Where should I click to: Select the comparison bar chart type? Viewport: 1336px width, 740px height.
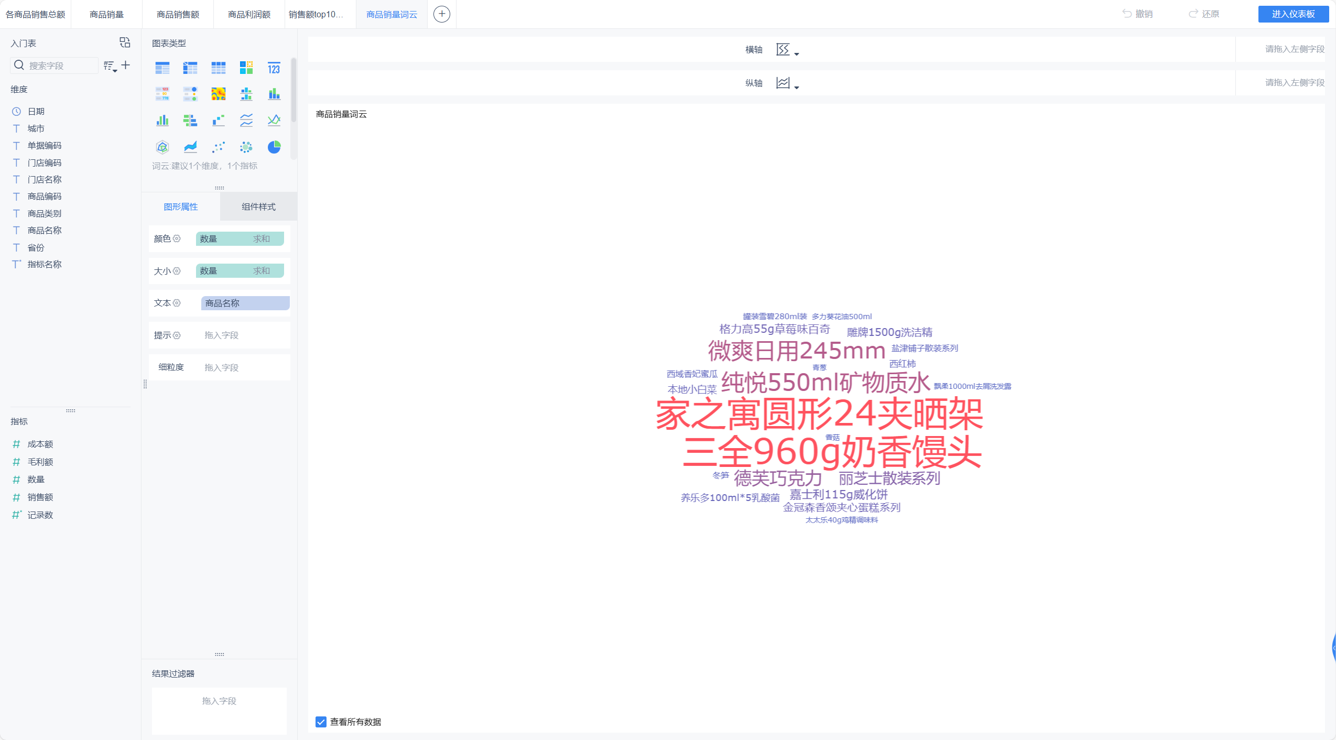coord(190,121)
